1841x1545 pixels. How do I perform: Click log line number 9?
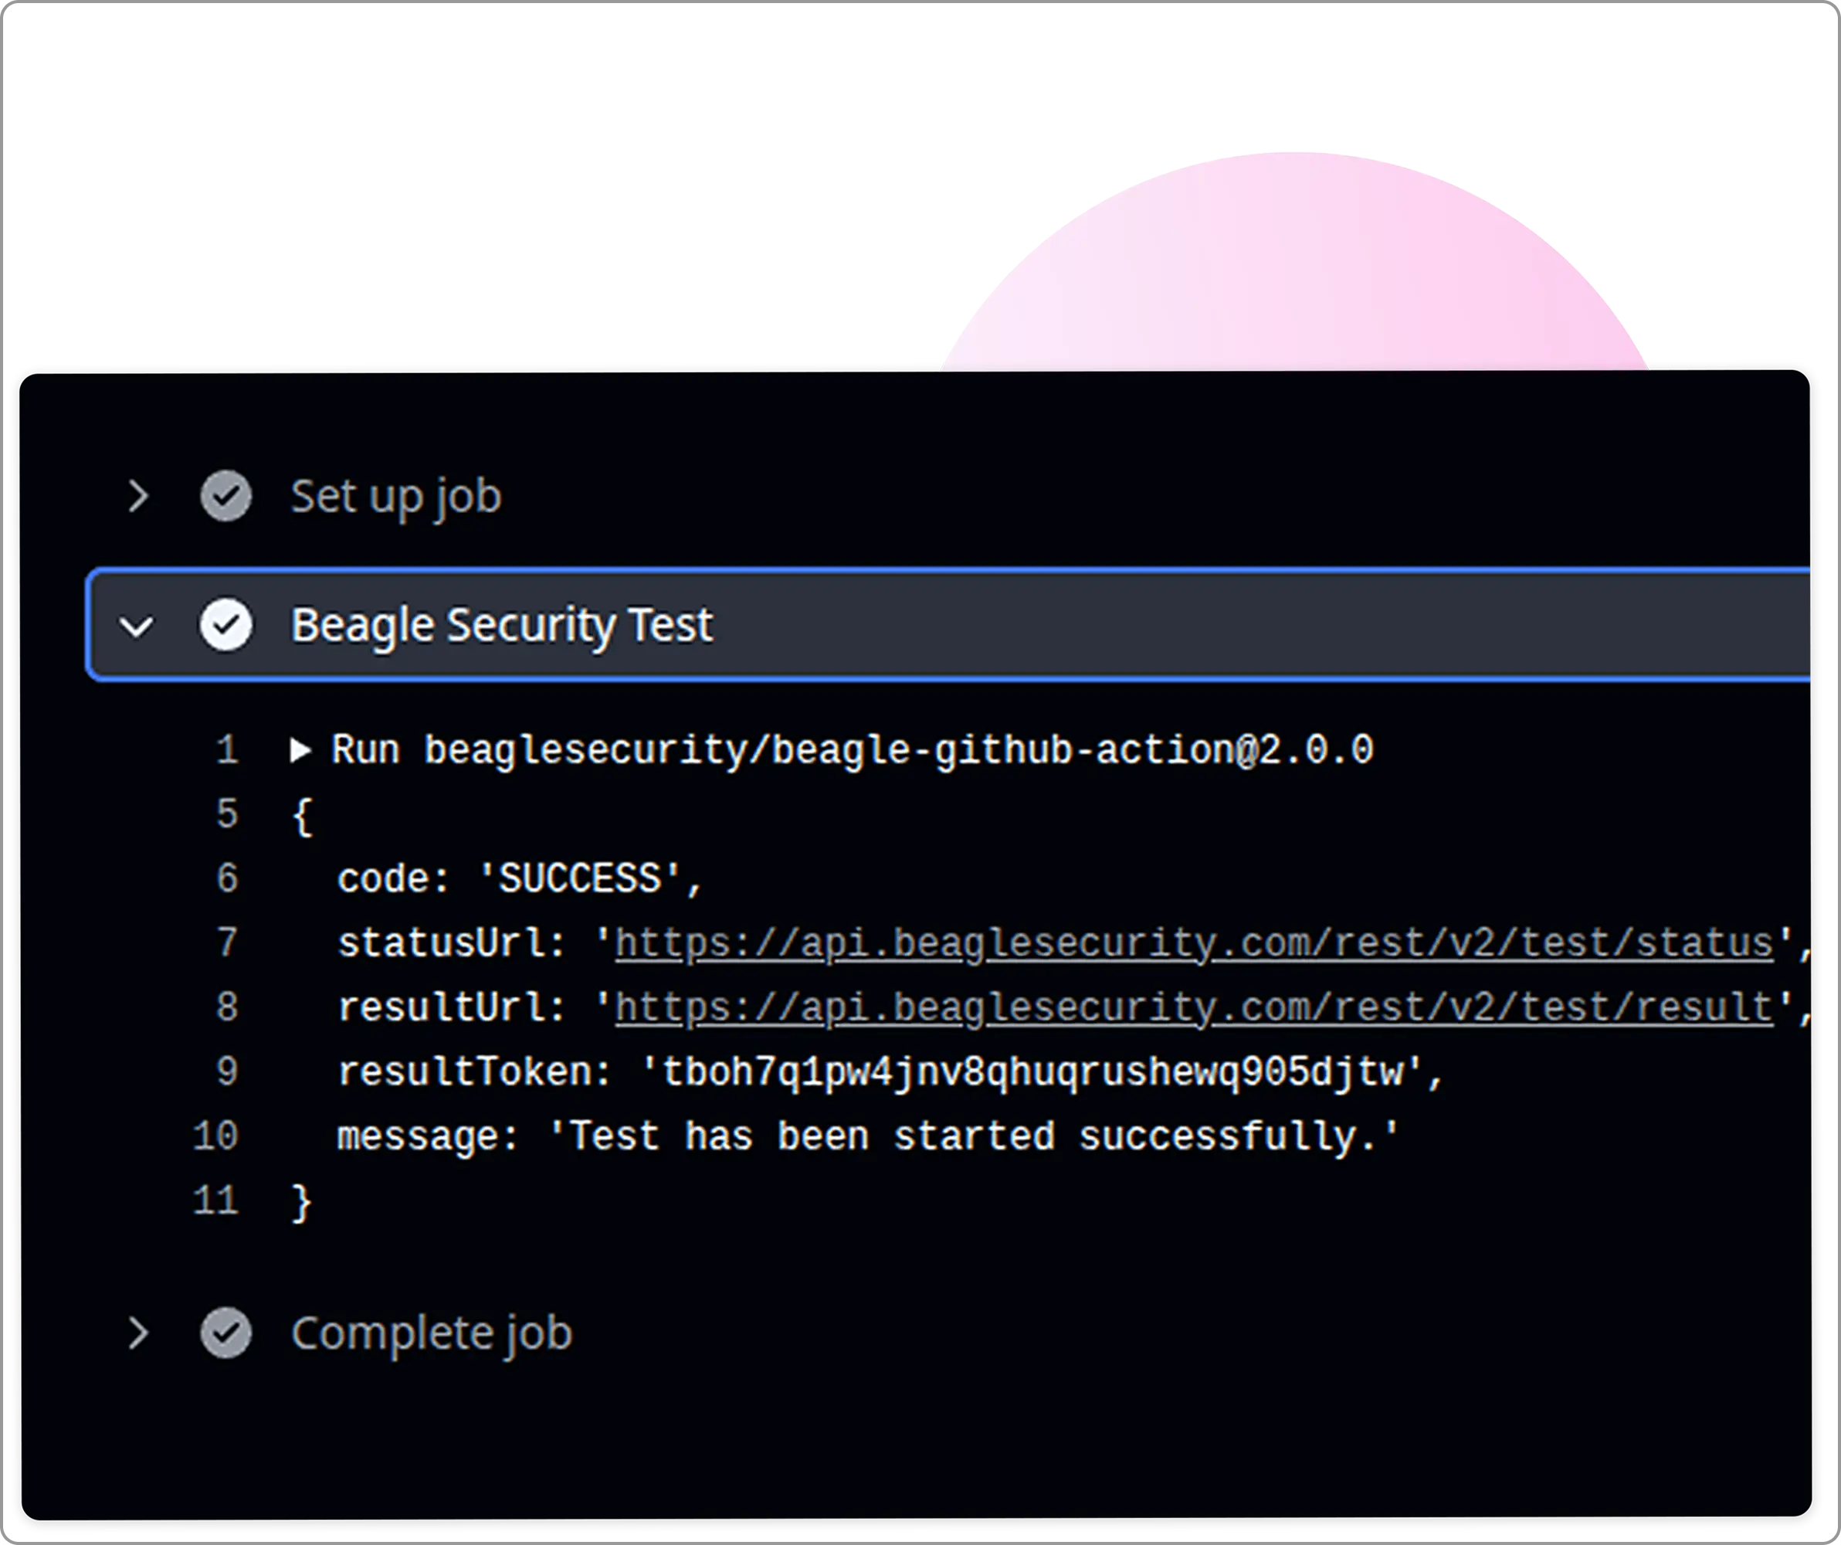[227, 1072]
